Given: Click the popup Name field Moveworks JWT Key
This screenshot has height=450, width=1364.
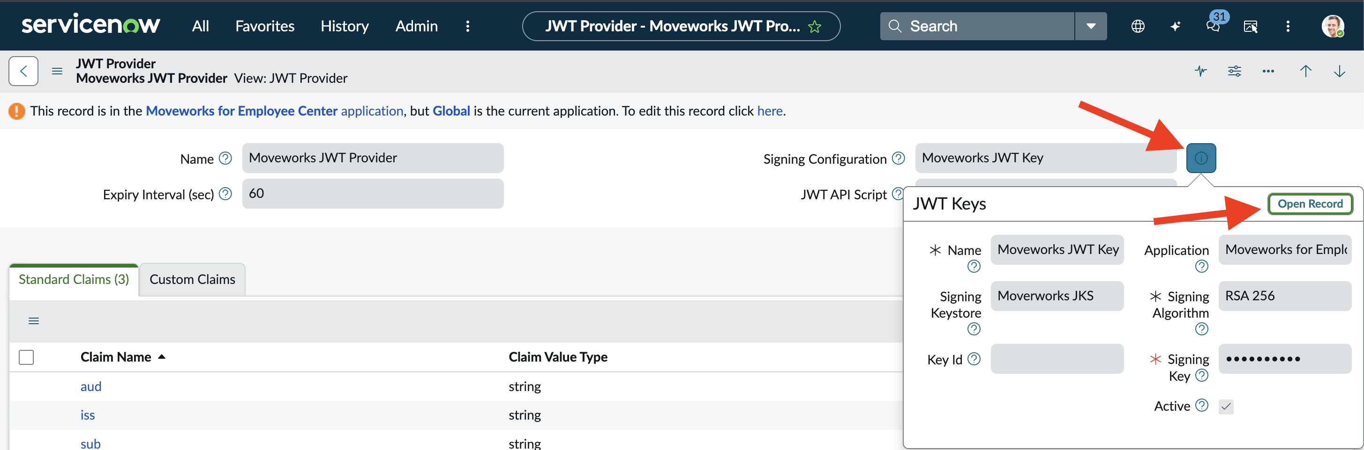Looking at the screenshot, I should click(1057, 249).
